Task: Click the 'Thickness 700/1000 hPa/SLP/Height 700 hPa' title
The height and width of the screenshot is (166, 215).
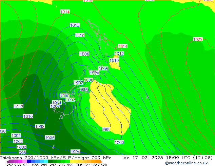Action: click(x=56, y=158)
